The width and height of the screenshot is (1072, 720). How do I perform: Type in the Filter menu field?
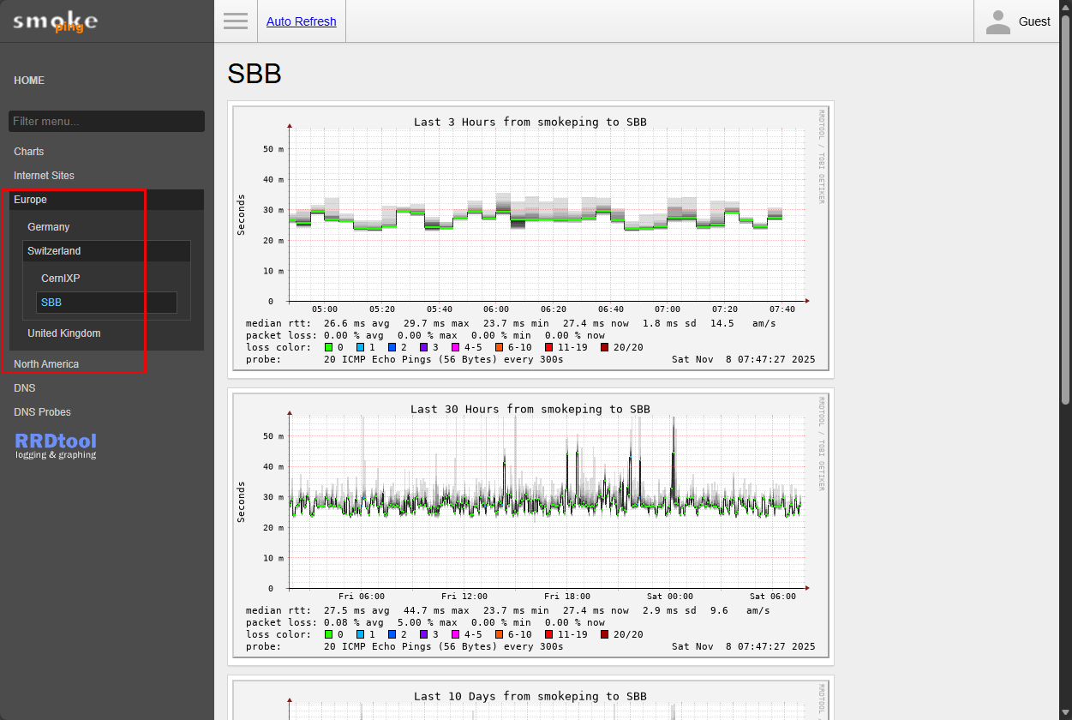point(106,122)
